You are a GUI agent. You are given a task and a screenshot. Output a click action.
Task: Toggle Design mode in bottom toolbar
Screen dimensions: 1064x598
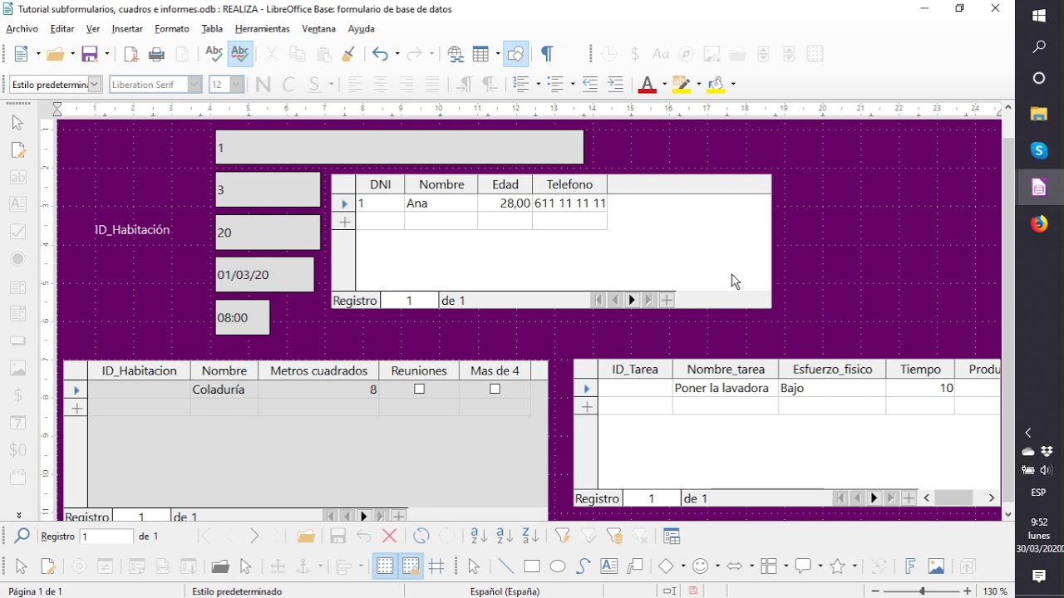point(47,566)
